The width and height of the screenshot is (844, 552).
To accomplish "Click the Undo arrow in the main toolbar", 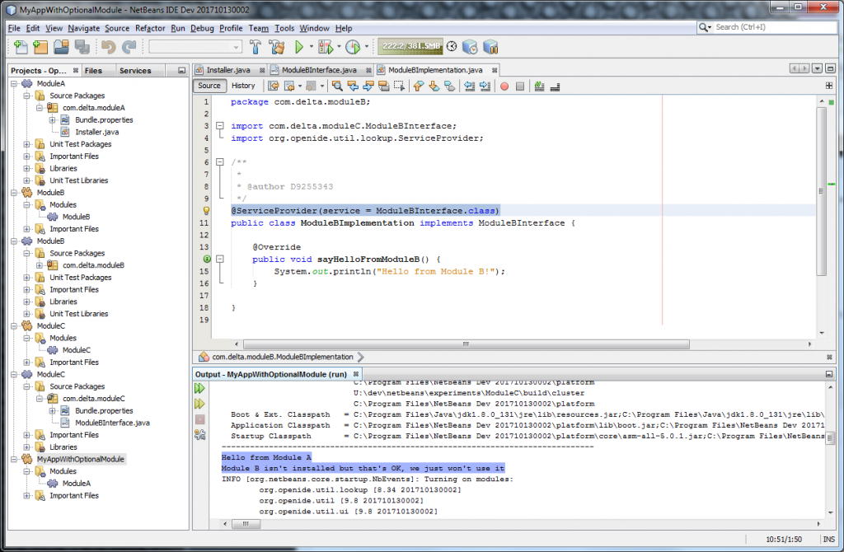I will (108, 47).
